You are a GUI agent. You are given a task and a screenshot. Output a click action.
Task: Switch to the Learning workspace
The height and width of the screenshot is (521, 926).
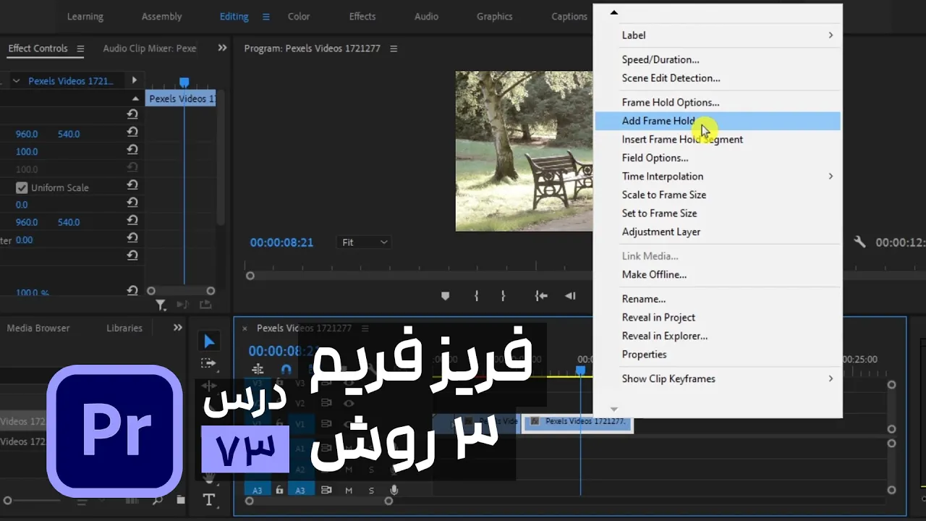85,17
